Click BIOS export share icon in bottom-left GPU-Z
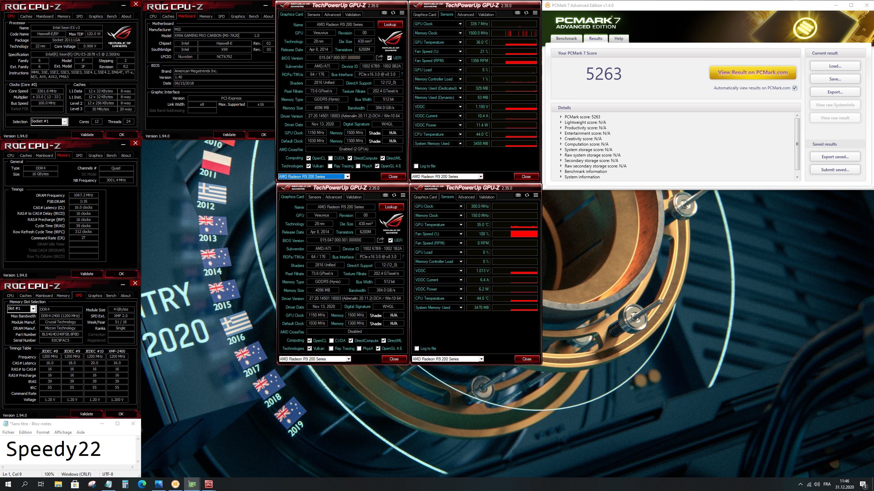 (380, 240)
